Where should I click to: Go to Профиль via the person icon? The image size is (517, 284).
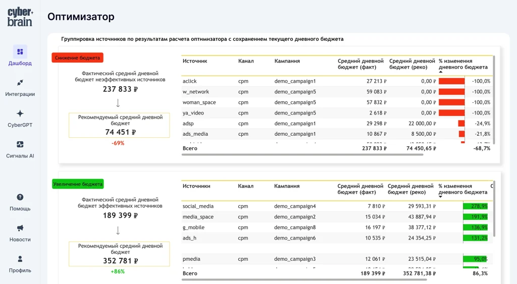(20, 259)
